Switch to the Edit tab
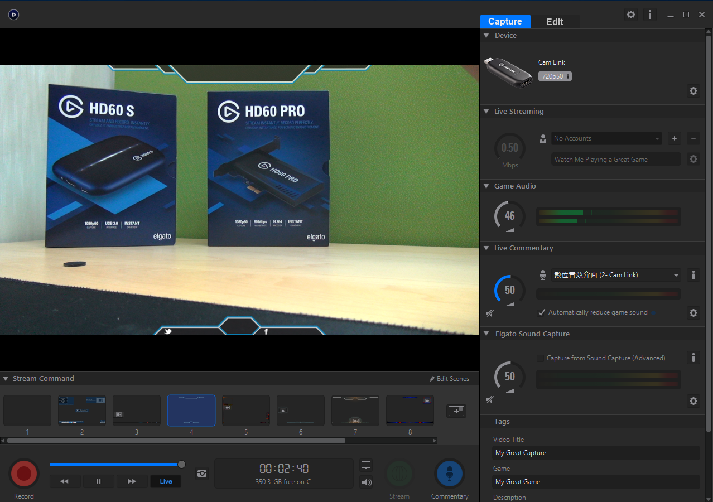Image resolution: width=713 pixels, height=502 pixels. click(x=555, y=22)
